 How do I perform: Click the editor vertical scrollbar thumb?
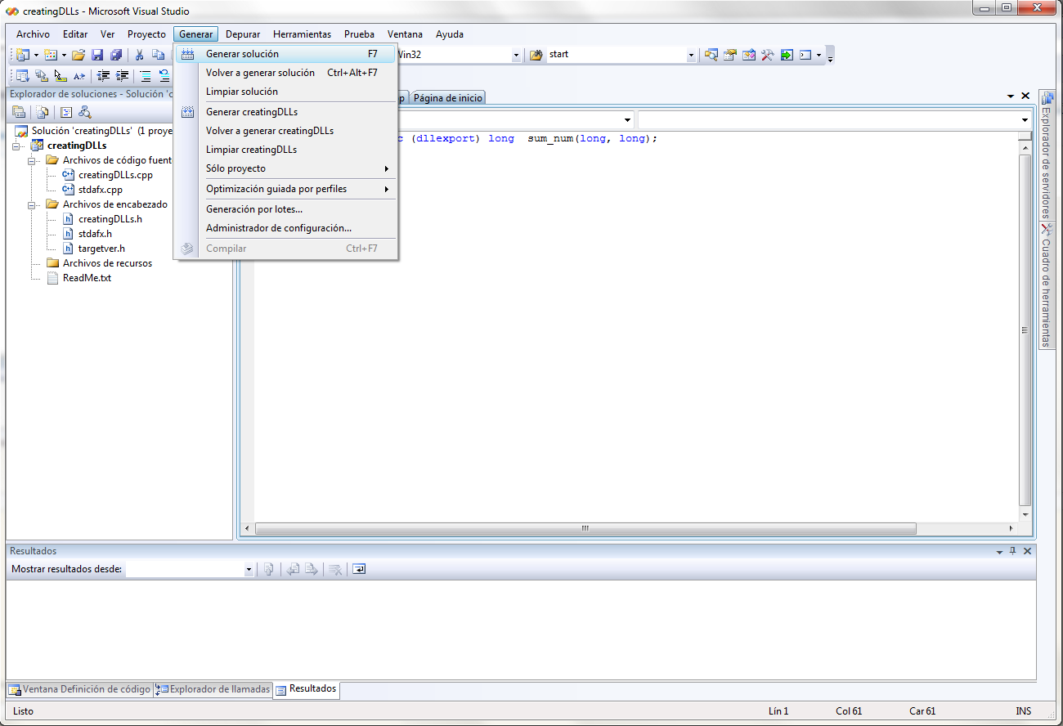pyautogui.click(x=1025, y=330)
